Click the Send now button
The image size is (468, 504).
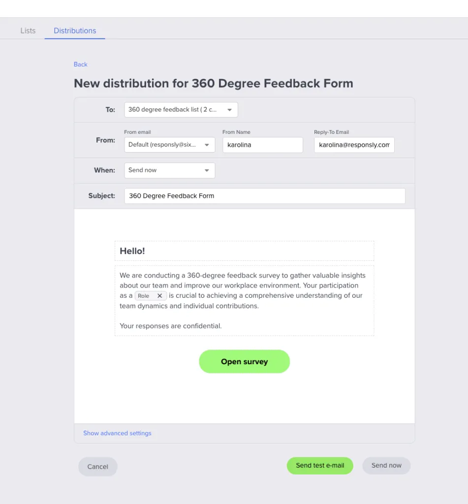pyautogui.click(x=386, y=466)
